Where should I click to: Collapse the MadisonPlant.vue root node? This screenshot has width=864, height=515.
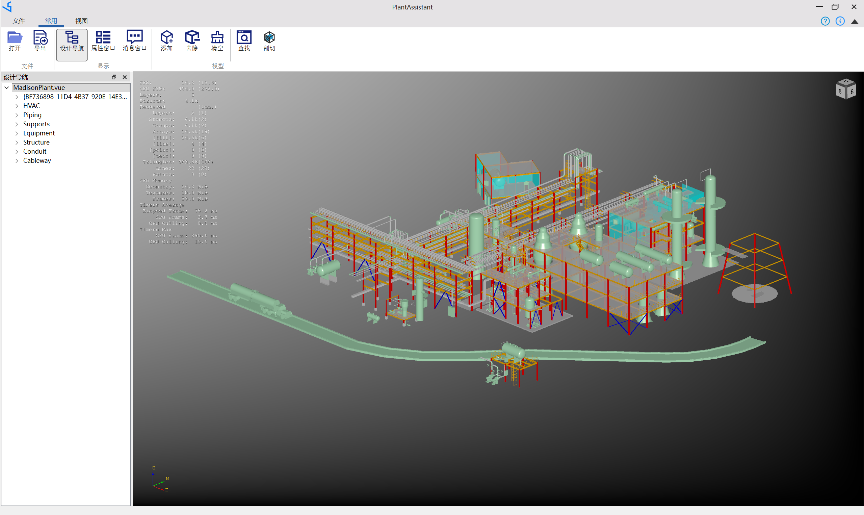click(x=7, y=87)
